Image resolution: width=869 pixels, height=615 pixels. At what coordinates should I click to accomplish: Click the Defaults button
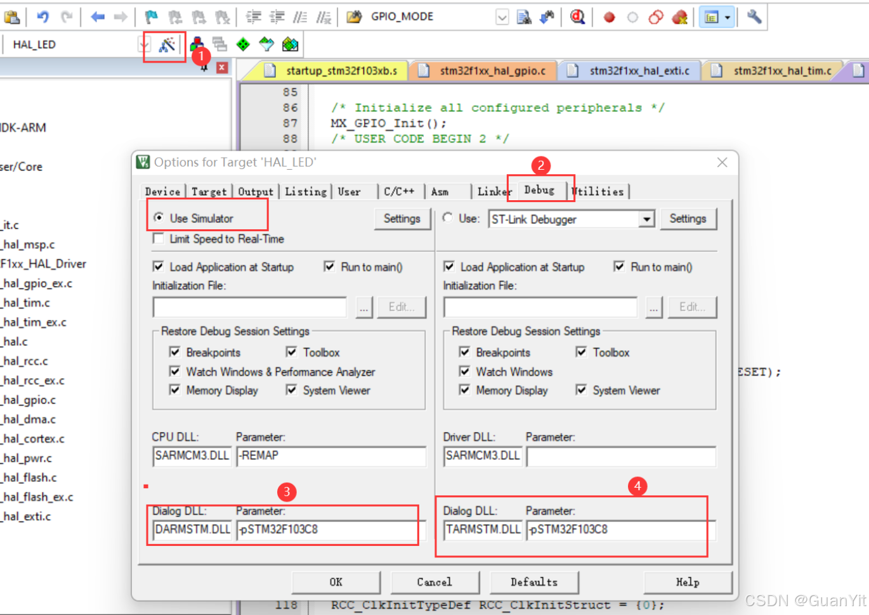(535, 582)
